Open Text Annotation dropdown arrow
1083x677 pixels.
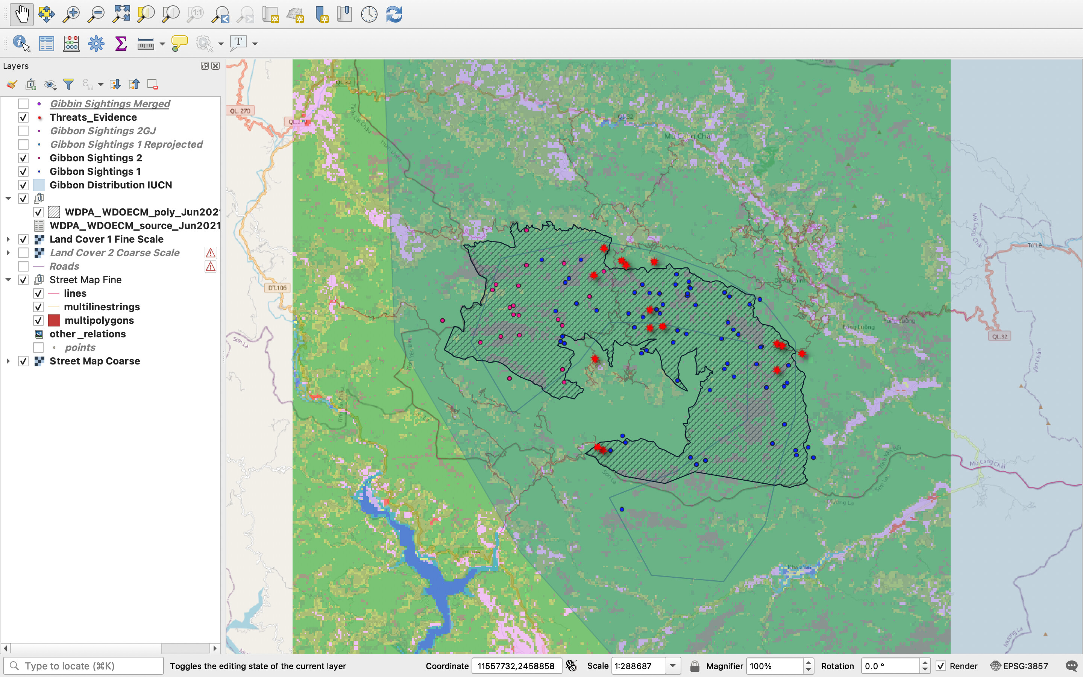coord(255,44)
